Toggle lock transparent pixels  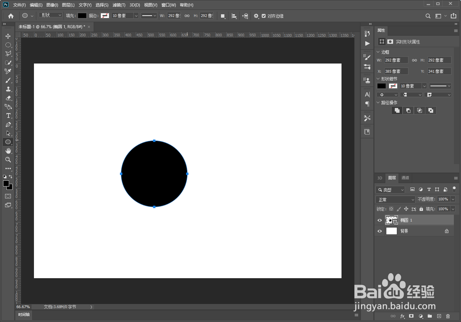(x=391, y=209)
